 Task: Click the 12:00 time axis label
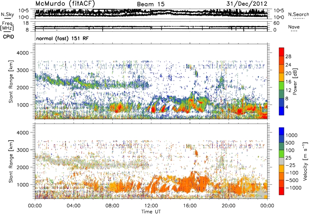151,206
